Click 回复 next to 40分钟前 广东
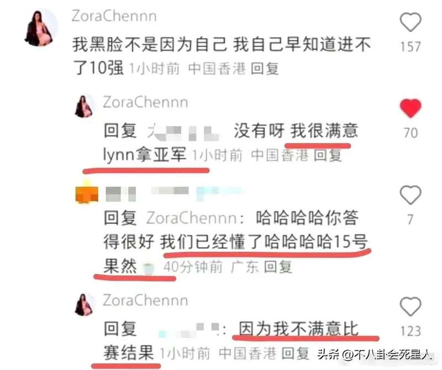This screenshot has width=442, height=370. [x=278, y=267]
